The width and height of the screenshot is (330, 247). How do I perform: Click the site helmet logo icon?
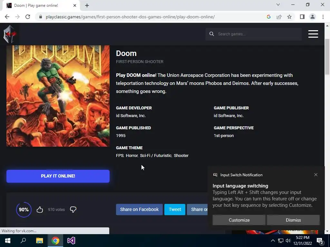(x=10, y=34)
